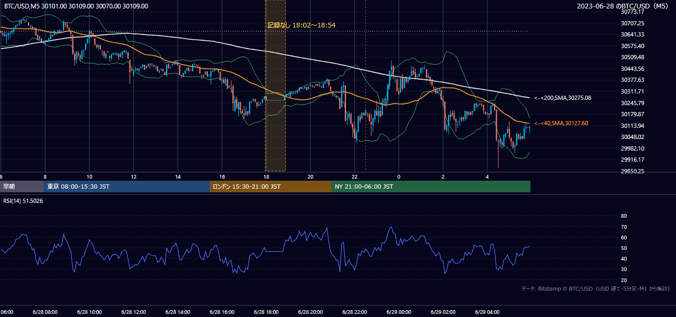
Task: Click price axis value 30048.02
Action: point(632,137)
